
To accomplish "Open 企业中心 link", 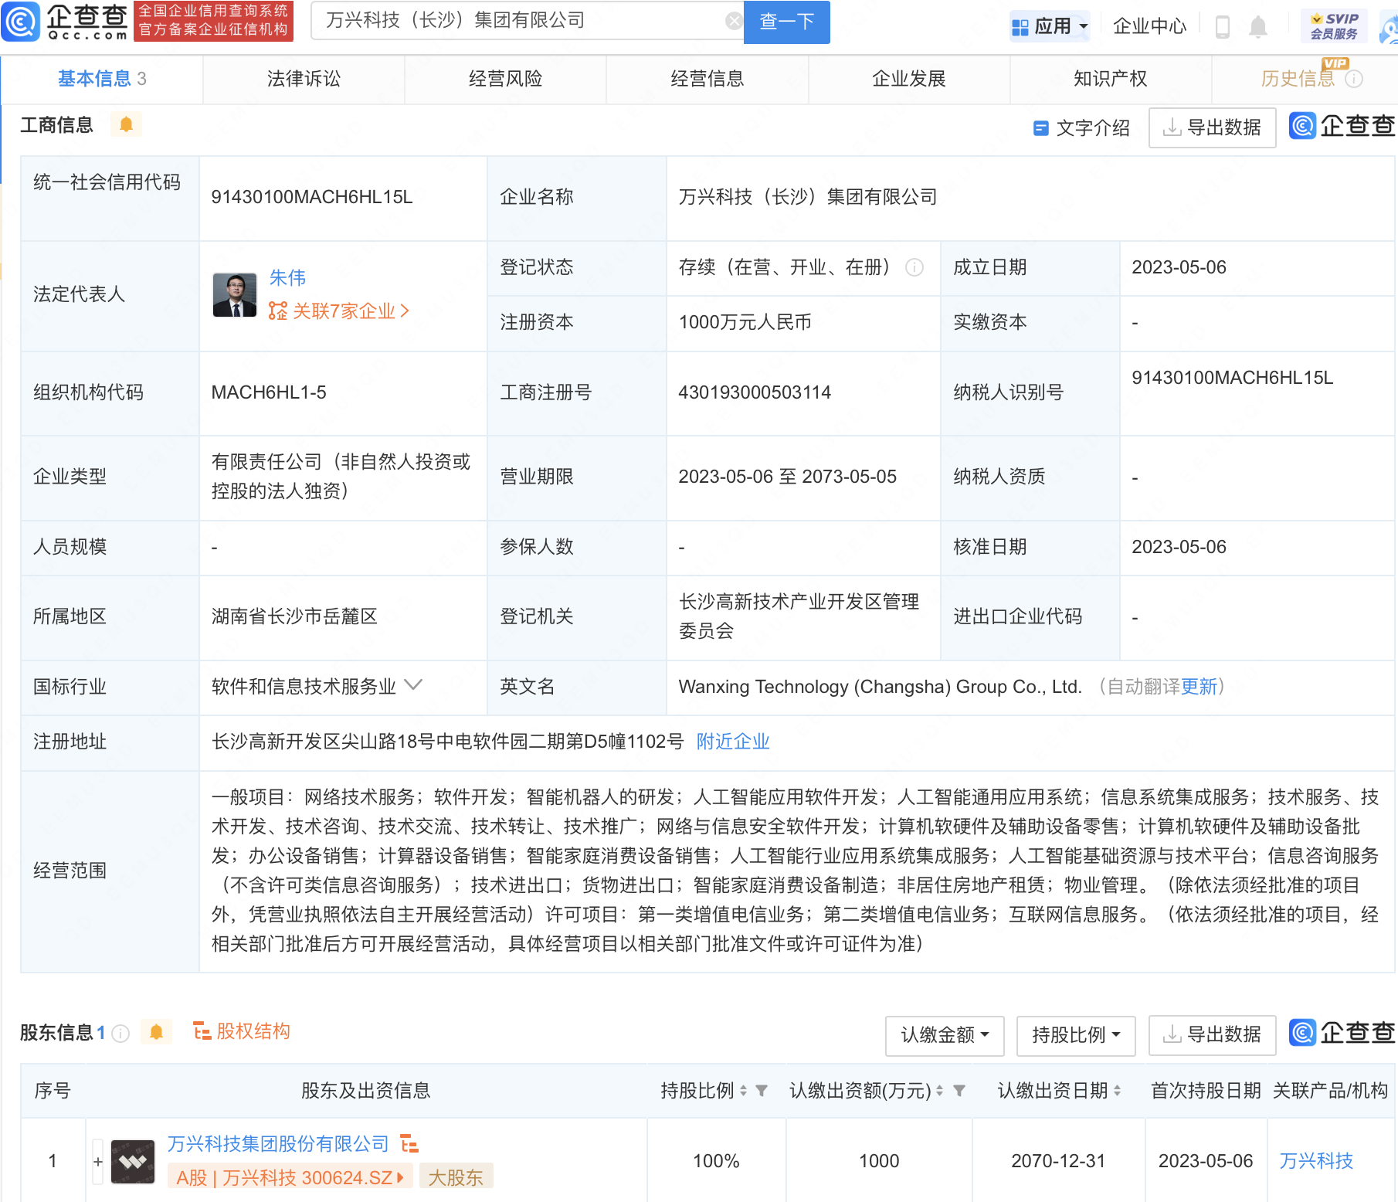I will click(x=1149, y=26).
